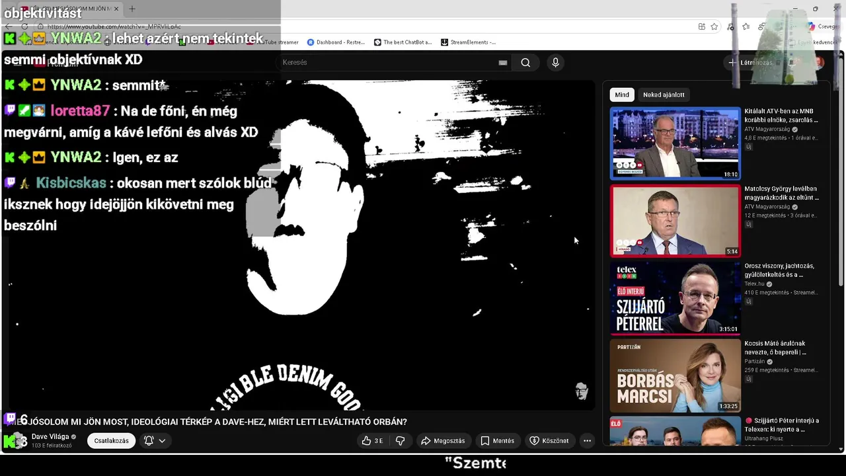Open Szijjártó Péterrel Telex interview thumbnail
Viewport: 846px width, 476px height.
click(x=675, y=297)
